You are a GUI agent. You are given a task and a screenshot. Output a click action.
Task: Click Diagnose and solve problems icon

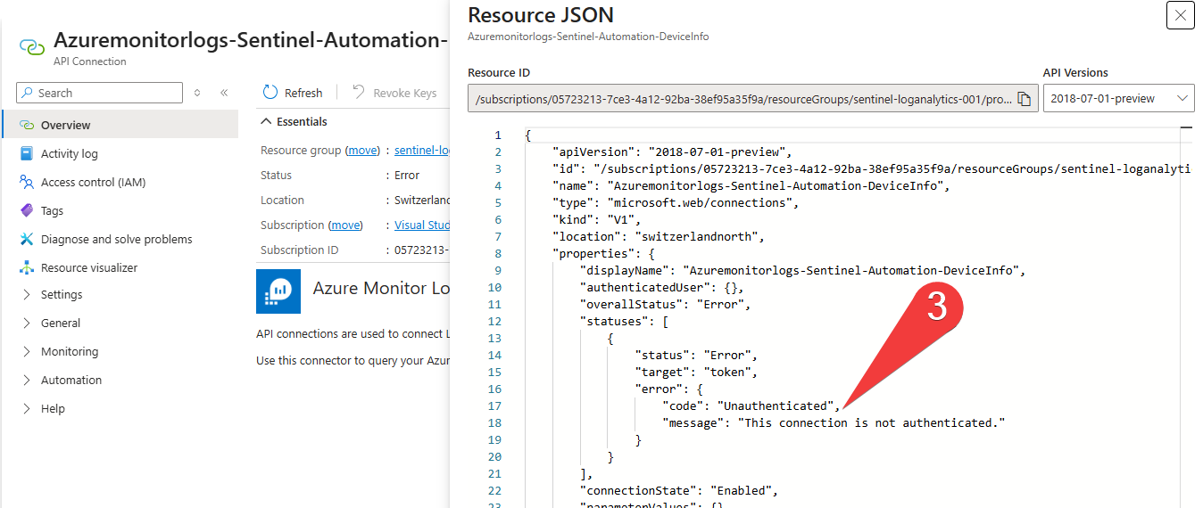27,239
